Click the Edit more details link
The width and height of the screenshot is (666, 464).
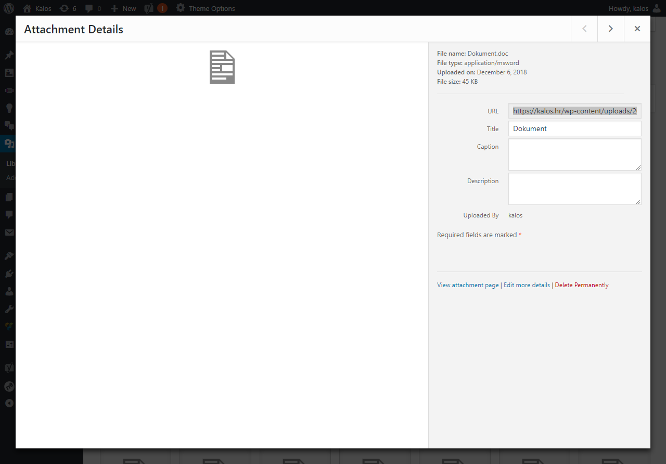[527, 285]
